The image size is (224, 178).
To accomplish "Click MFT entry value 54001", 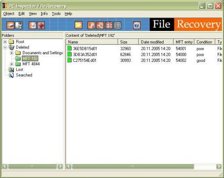I will [x=181, y=48].
